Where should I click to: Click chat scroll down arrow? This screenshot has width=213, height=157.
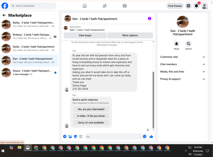(153, 130)
